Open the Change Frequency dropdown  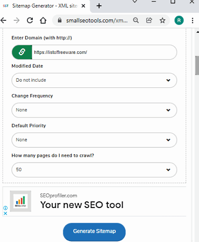[94, 110]
